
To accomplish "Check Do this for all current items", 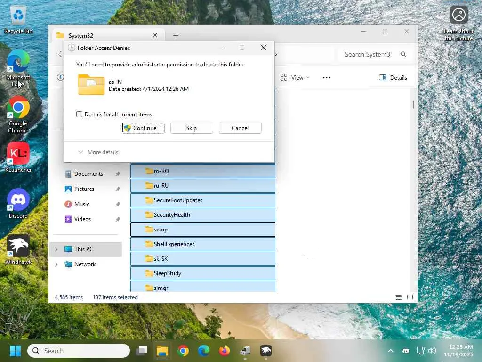I will [79, 114].
